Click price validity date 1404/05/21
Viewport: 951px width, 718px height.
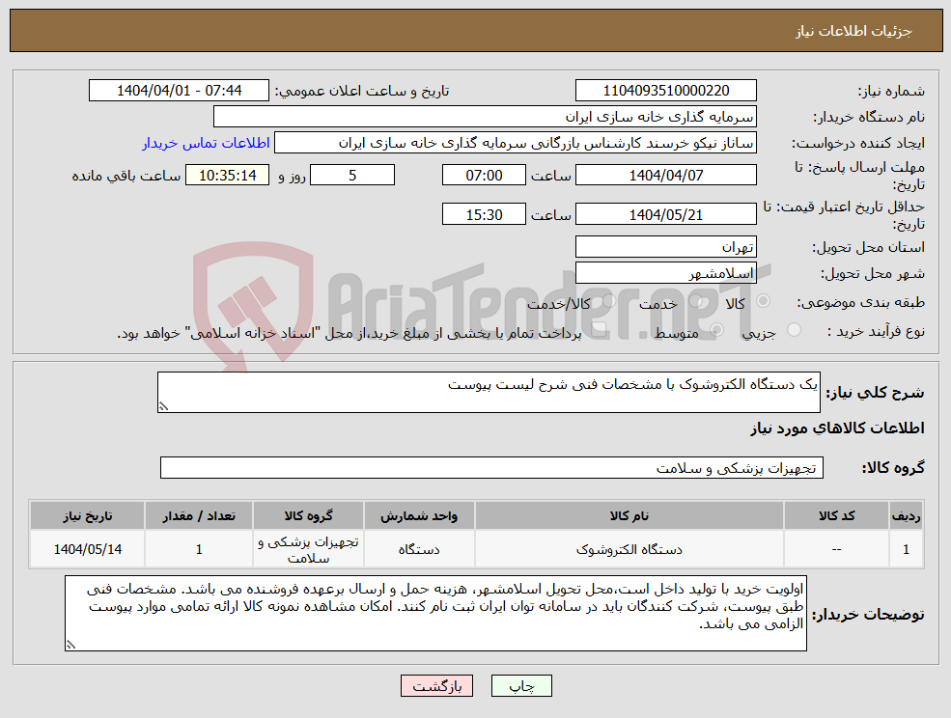(x=666, y=214)
